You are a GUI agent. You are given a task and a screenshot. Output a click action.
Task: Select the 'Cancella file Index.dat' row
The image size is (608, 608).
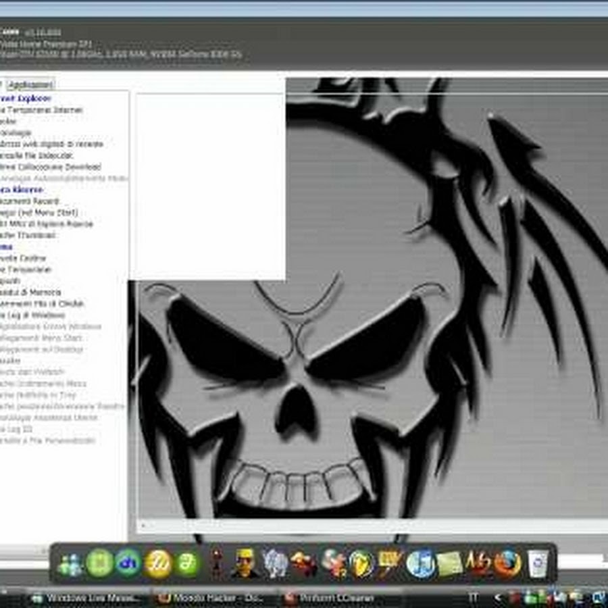pos(36,155)
